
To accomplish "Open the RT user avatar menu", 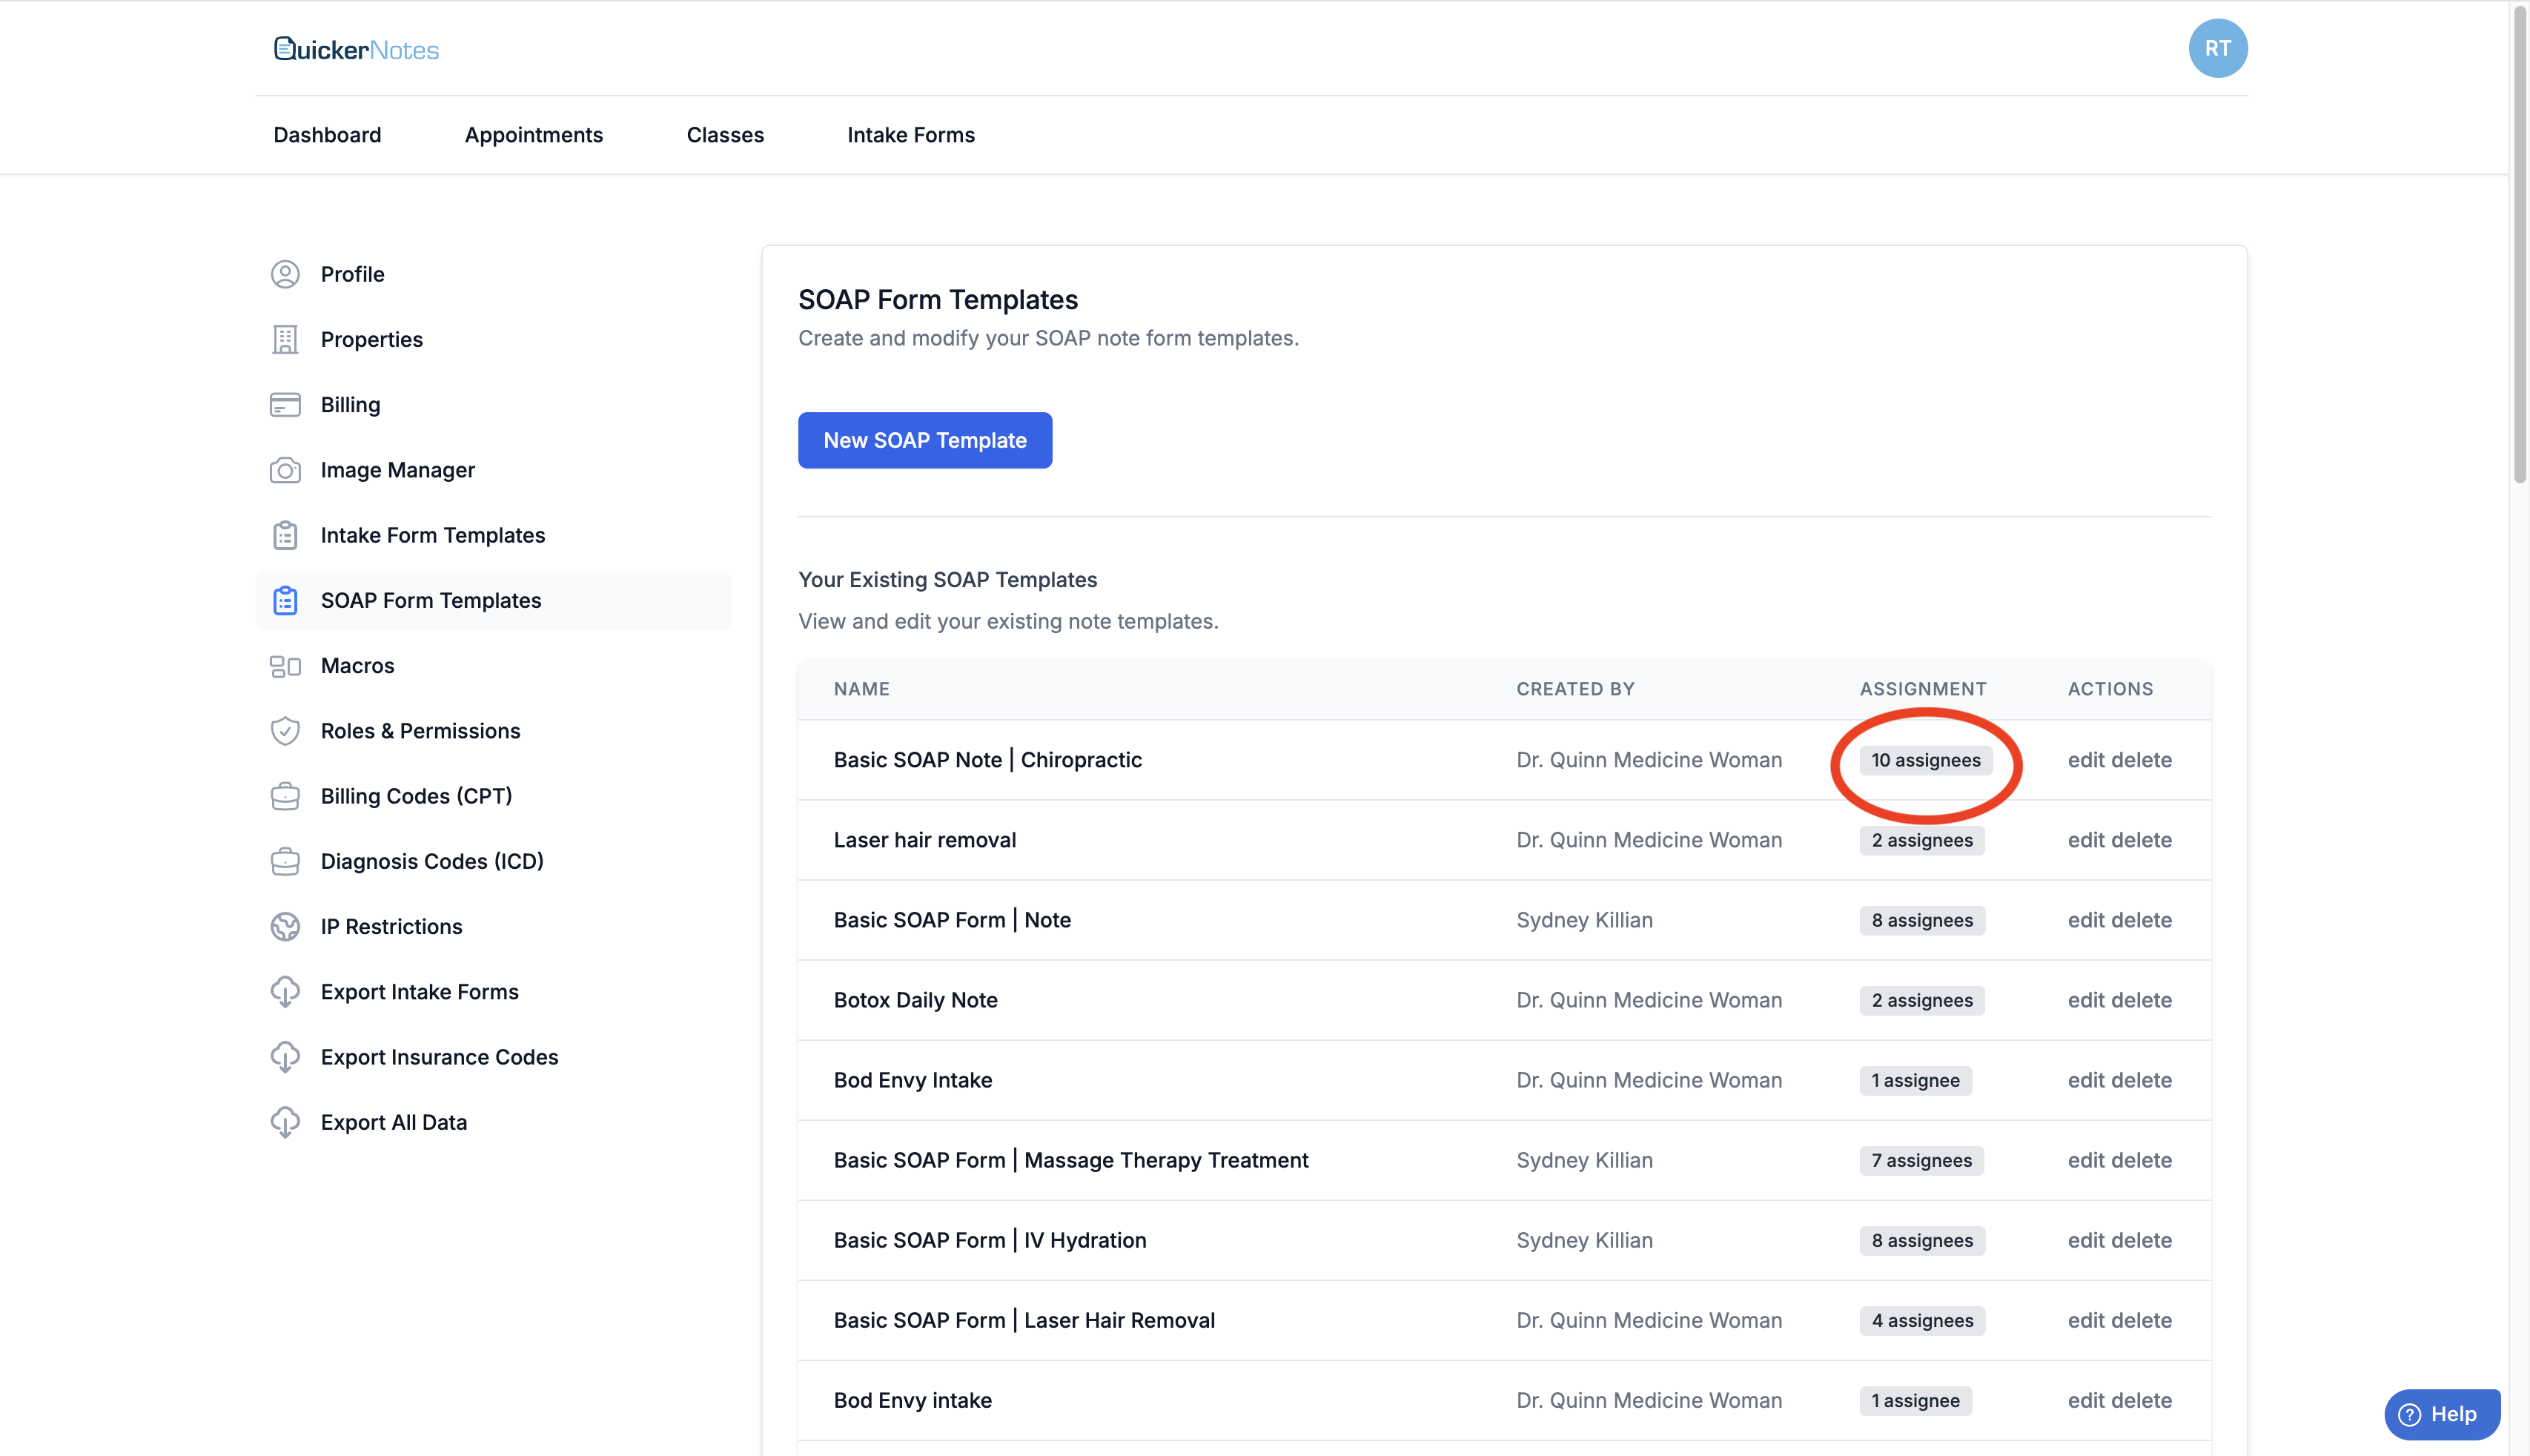I will click(2217, 48).
